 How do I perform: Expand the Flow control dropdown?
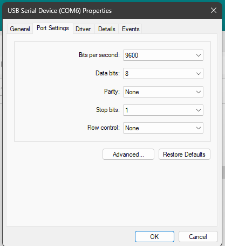(163, 128)
